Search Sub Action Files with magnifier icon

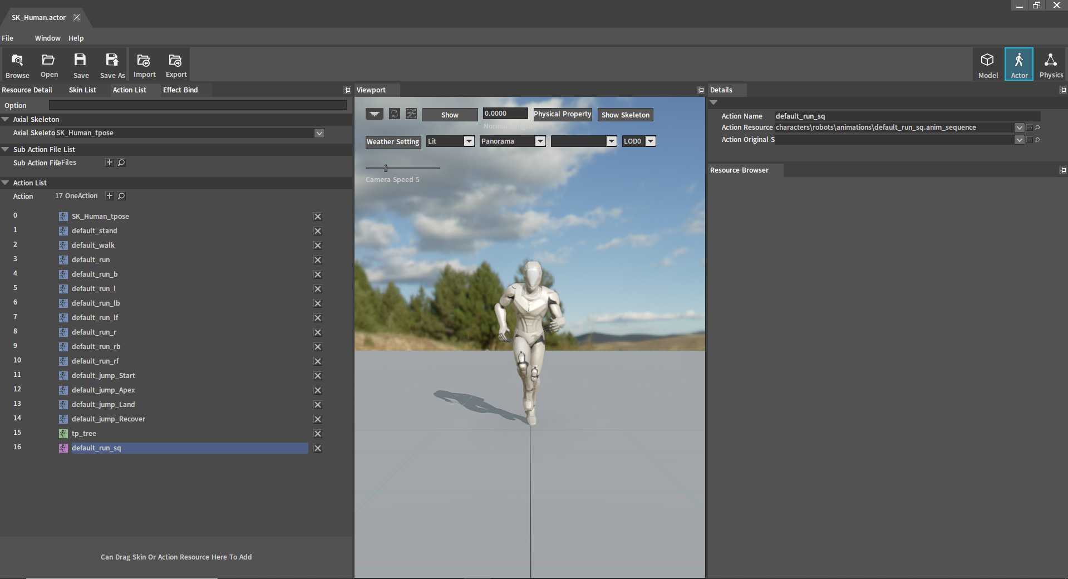pyautogui.click(x=121, y=163)
